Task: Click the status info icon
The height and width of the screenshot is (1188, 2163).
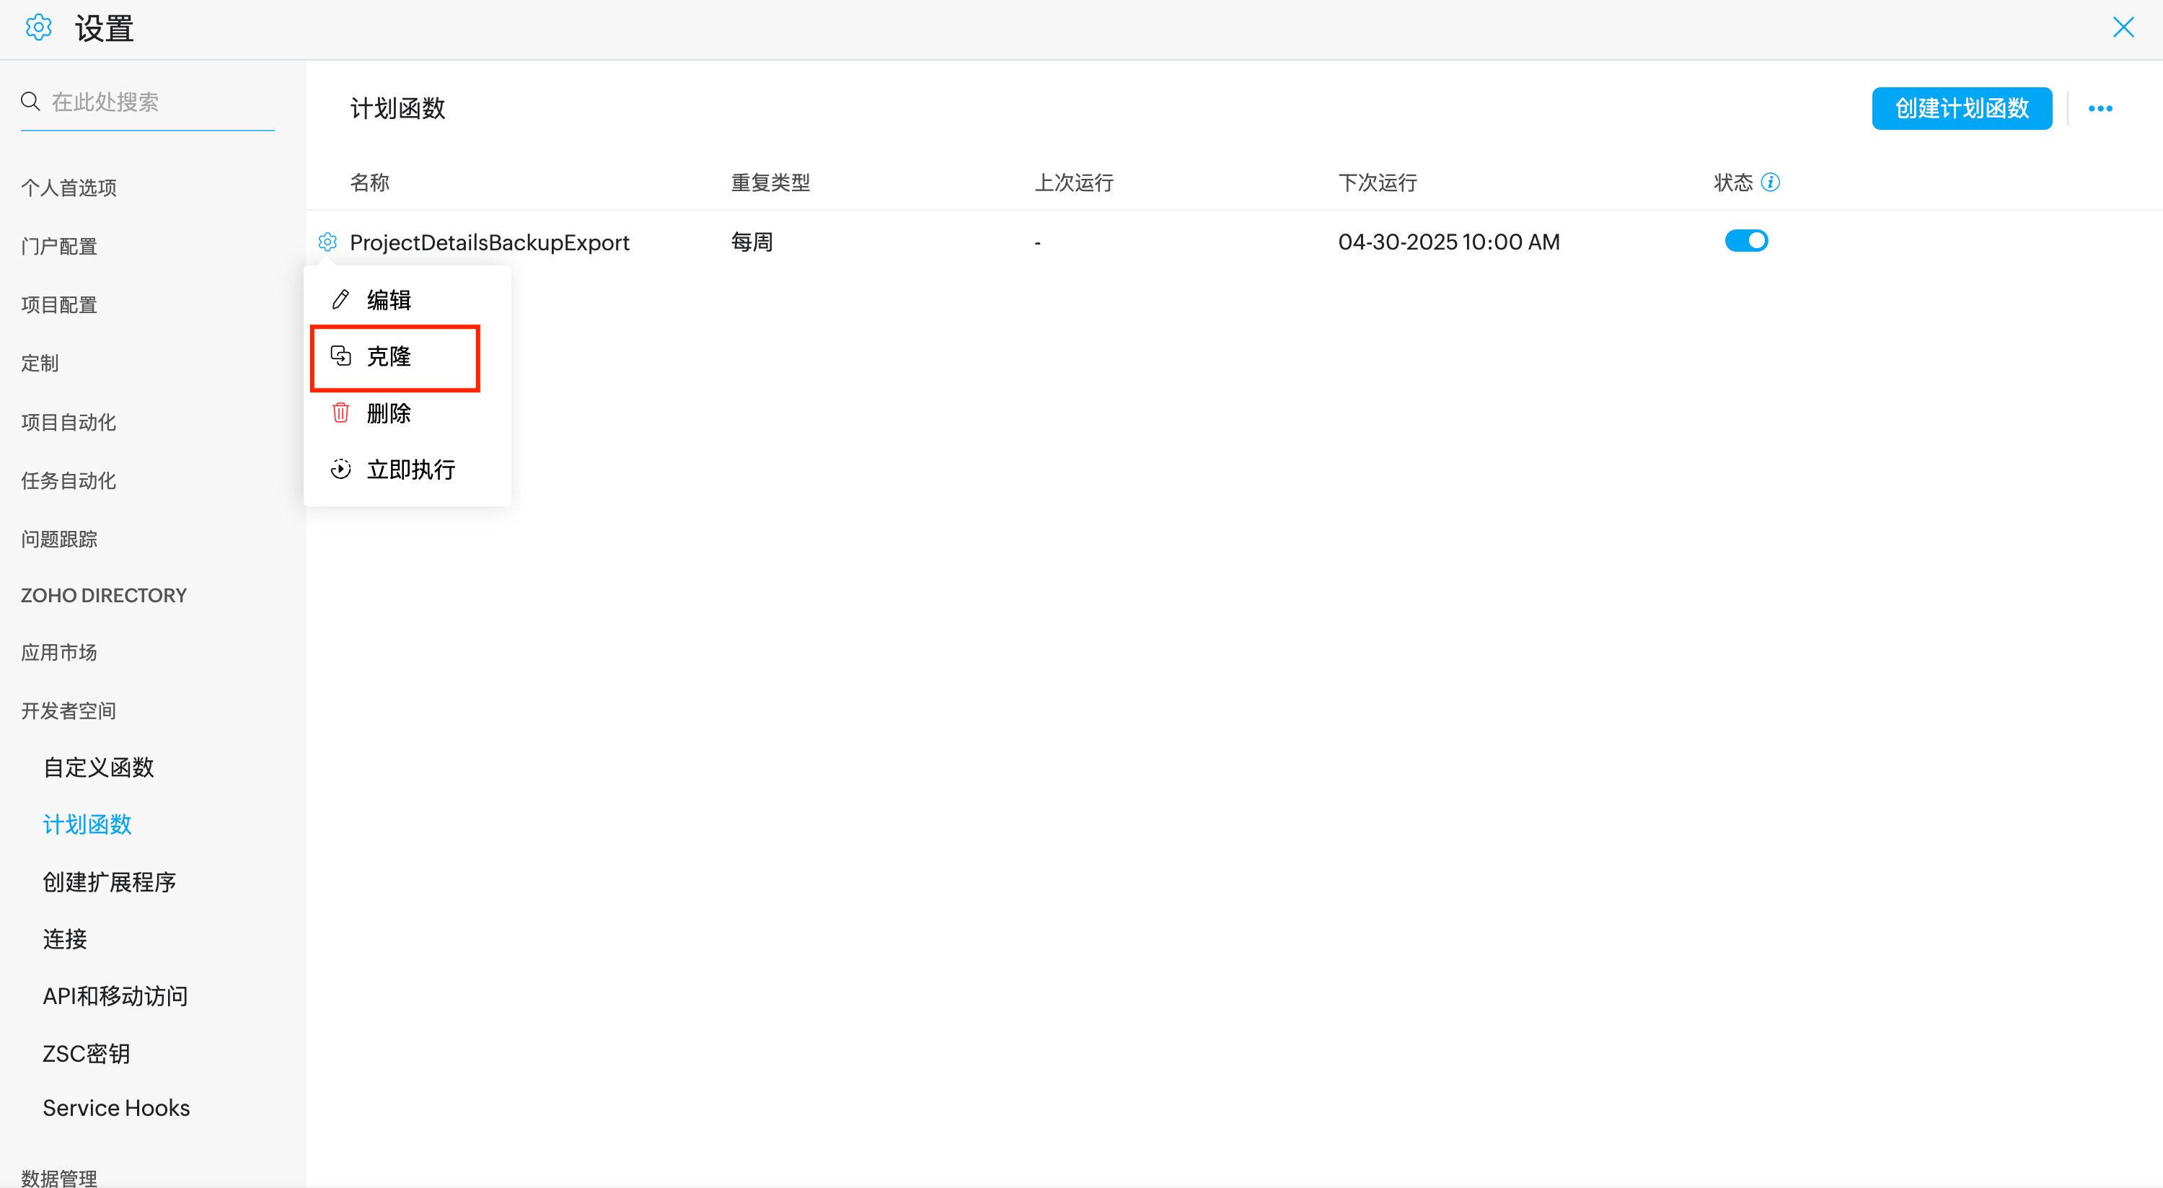Action: click(x=1770, y=182)
